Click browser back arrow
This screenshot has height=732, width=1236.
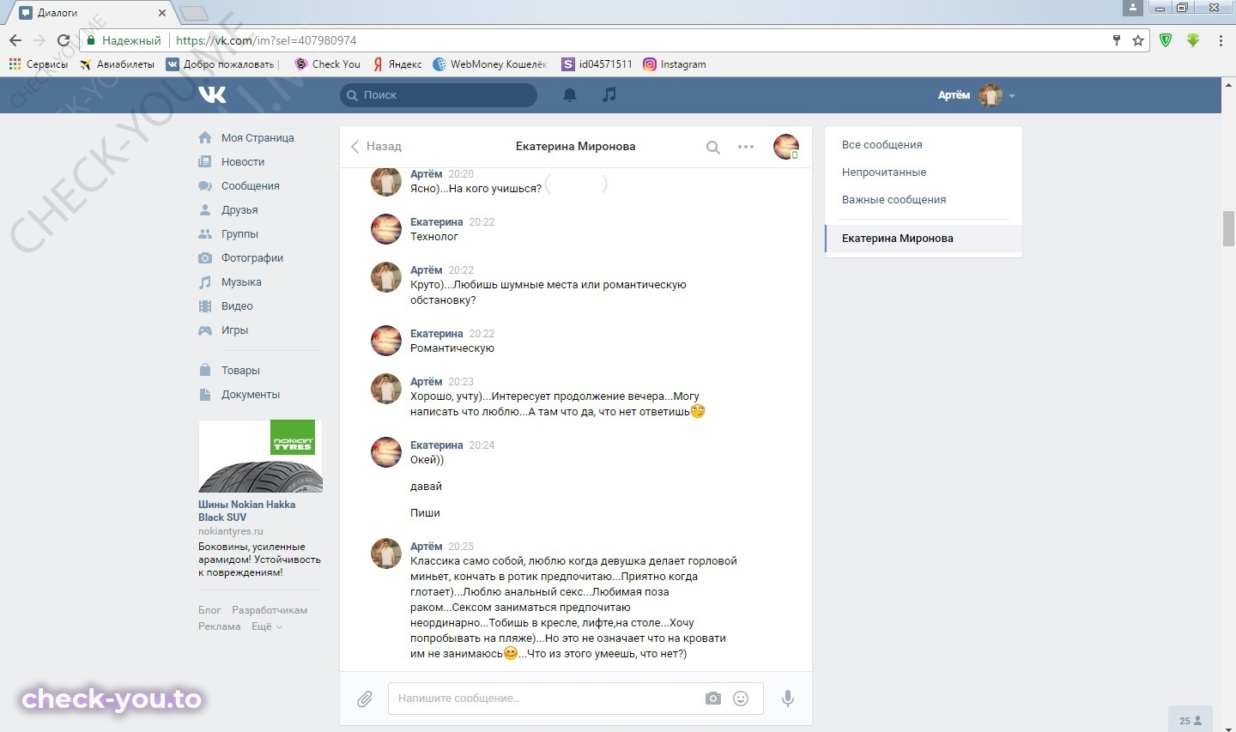click(15, 40)
